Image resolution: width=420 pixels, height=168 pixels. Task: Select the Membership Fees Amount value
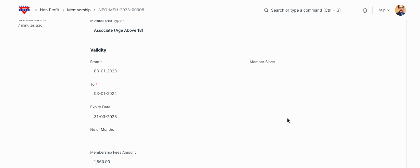[102, 162]
